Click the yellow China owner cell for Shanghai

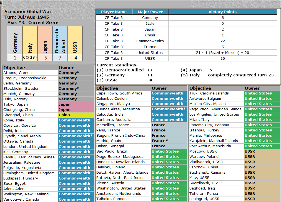click(76, 115)
